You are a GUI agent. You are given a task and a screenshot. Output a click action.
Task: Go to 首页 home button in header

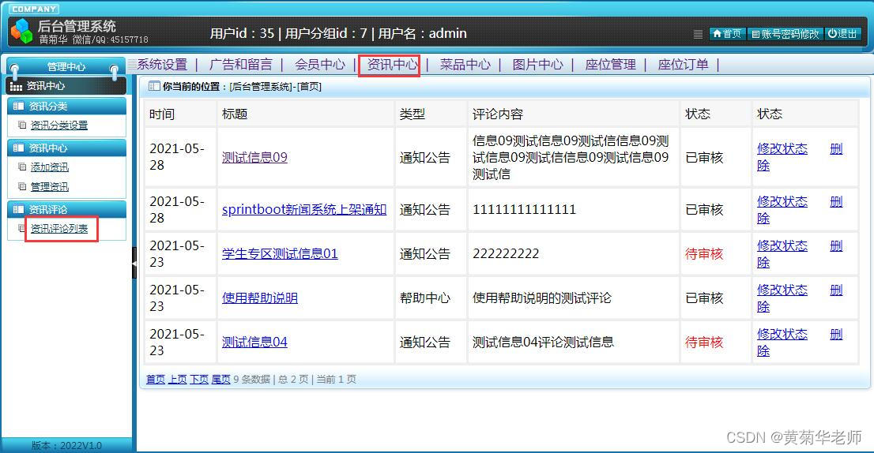(x=727, y=34)
